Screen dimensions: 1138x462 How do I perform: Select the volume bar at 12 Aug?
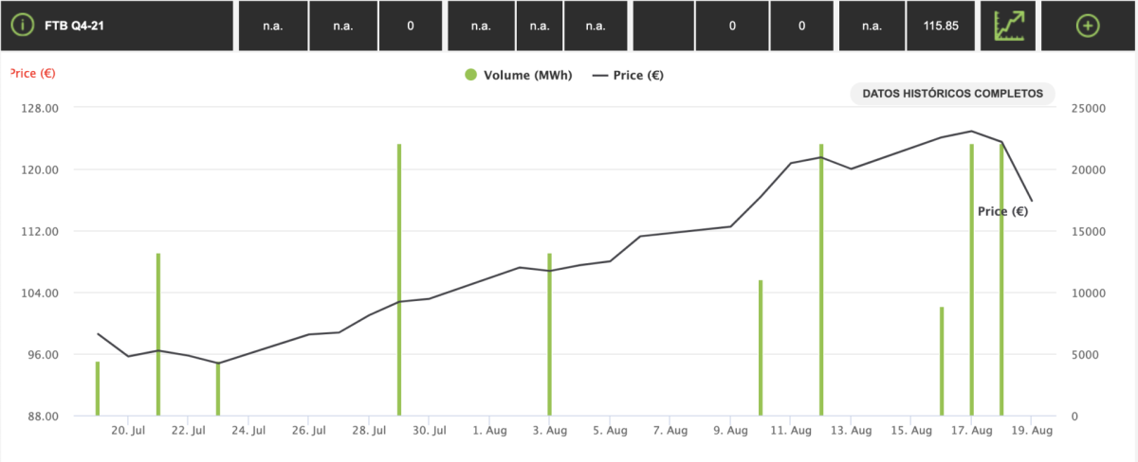pos(820,279)
